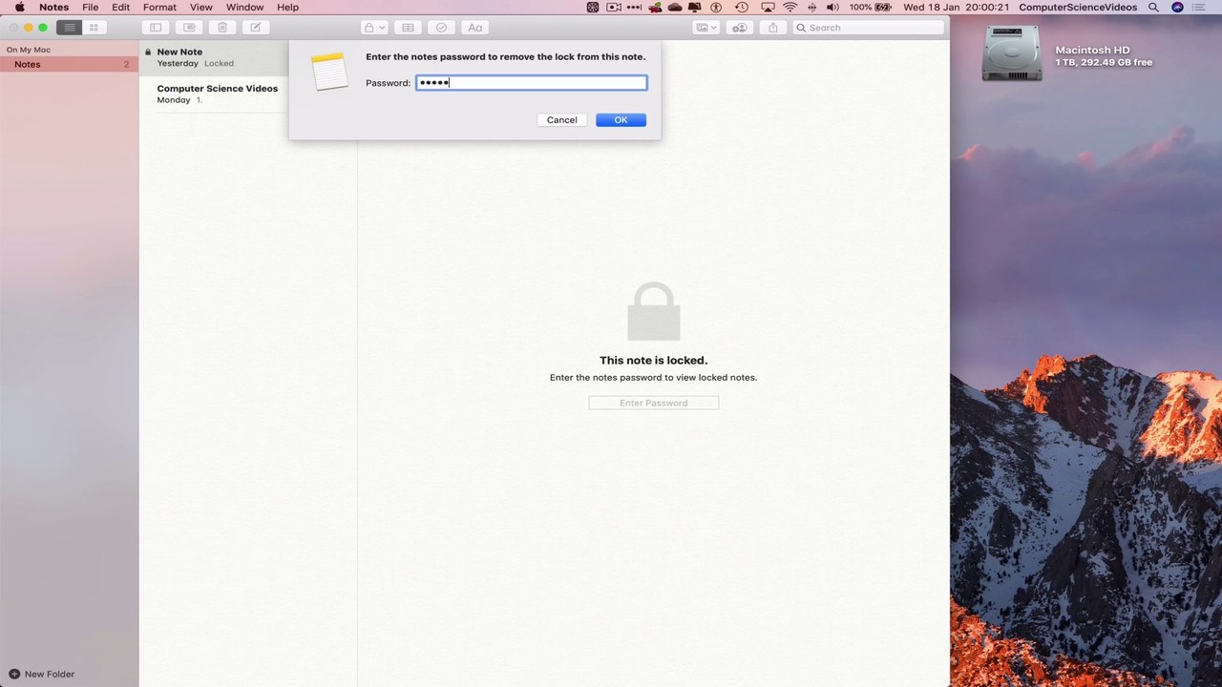This screenshot has width=1222, height=687.
Task: Click the date and time in menu bar
Action: pyautogui.click(x=956, y=7)
